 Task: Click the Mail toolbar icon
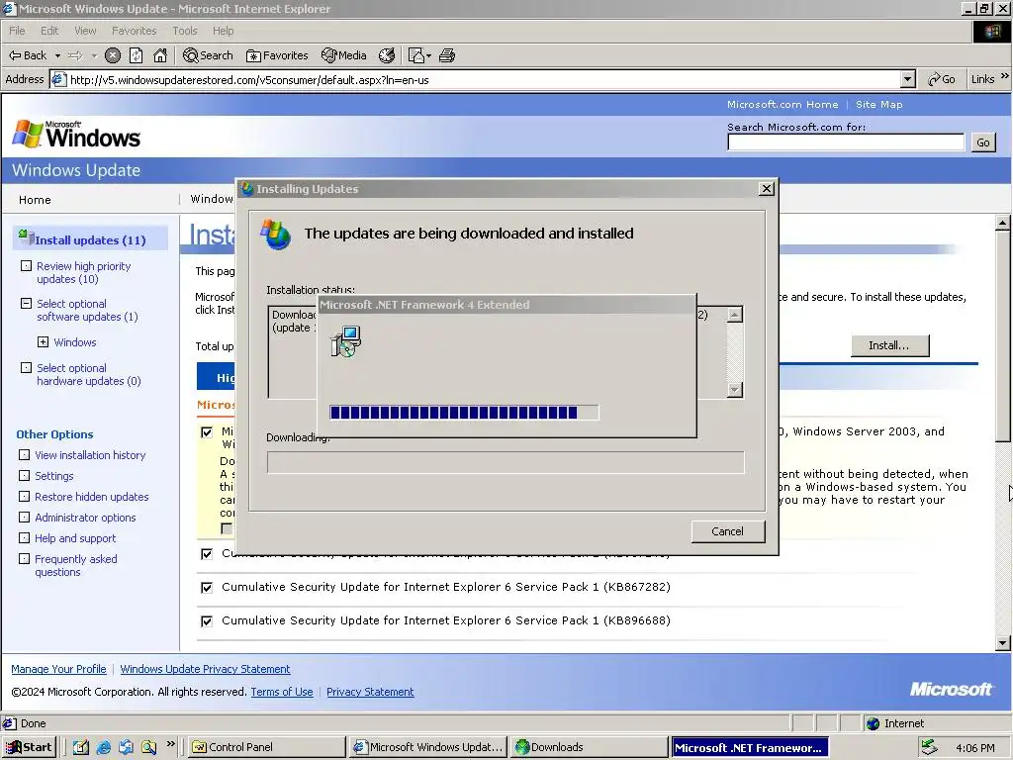pyautogui.click(x=416, y=55)
